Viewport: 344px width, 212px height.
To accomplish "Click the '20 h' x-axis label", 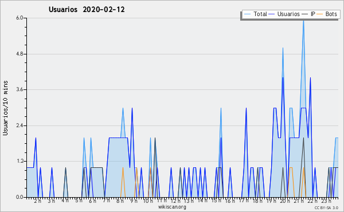I will [285, 201].
